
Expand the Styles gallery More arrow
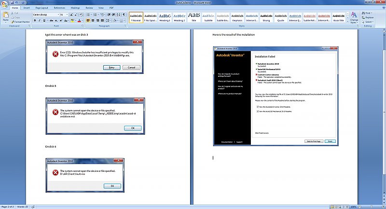[347, 21]
